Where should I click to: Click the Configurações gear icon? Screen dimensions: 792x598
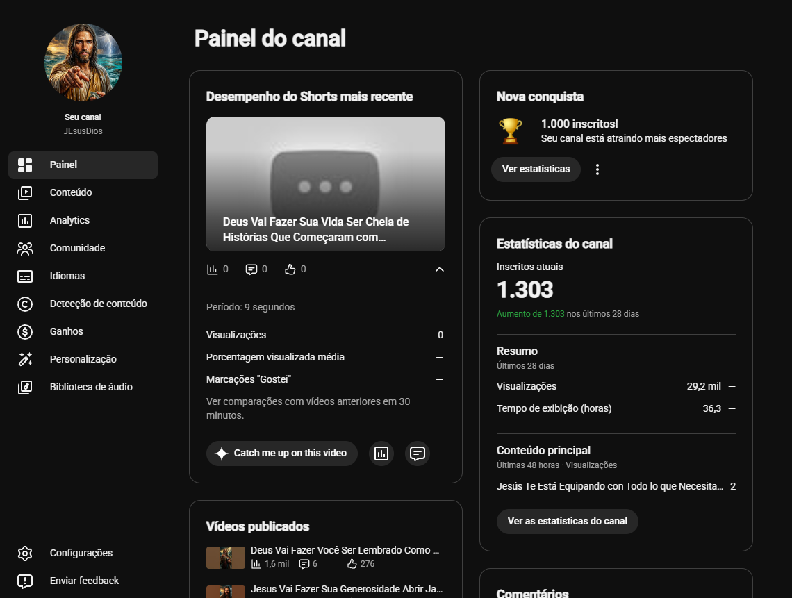(25, 553)
